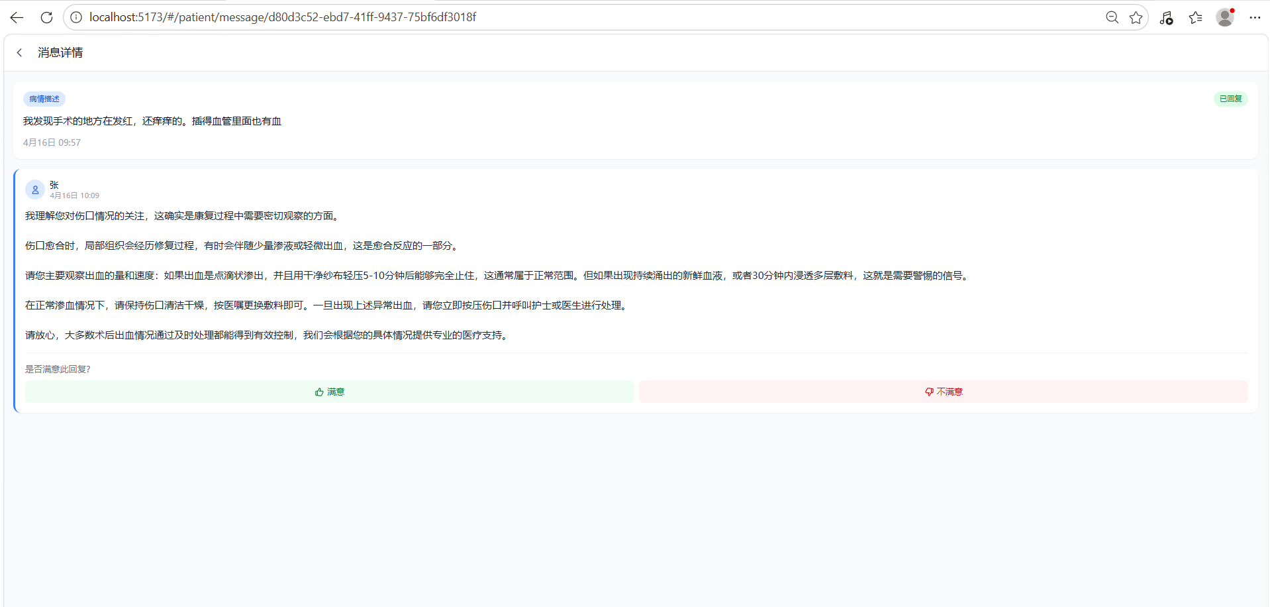This screenshot has height=607, width=1270.
Task: Click the zoom magnifier icon in address bar
Action: point(1112,17)
